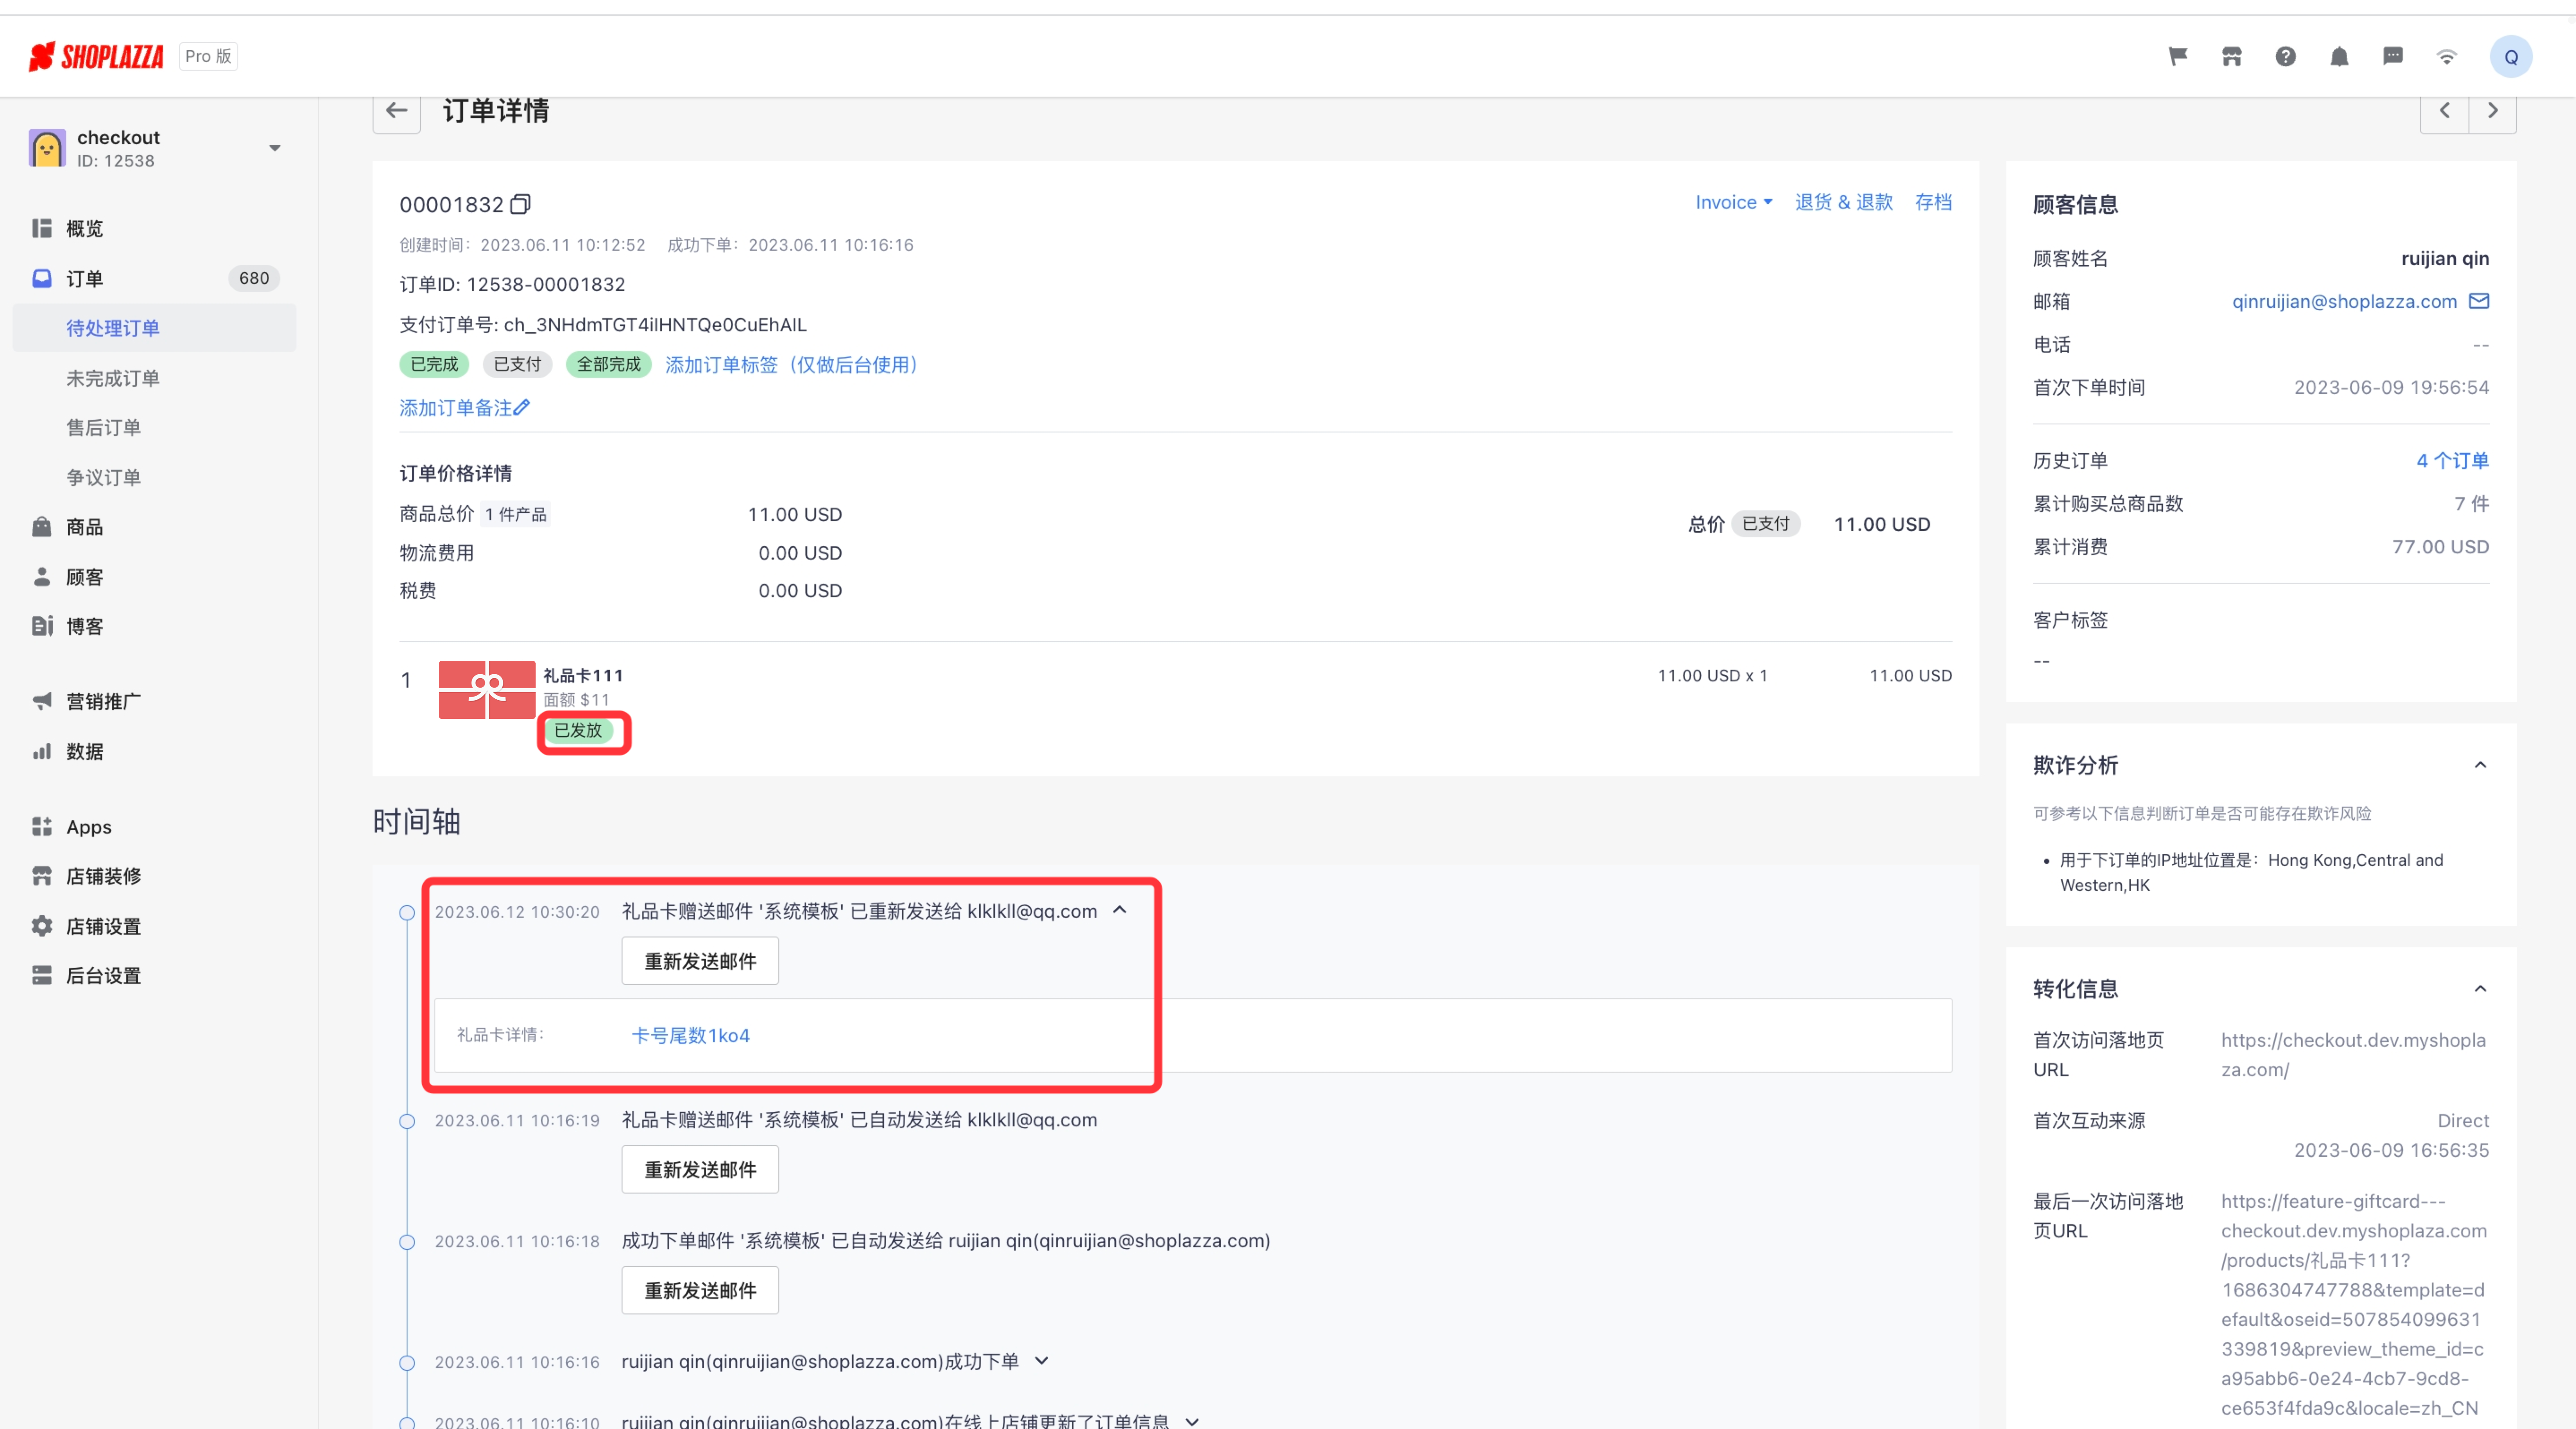Go to next order chevron

(x=2493, y=110)
